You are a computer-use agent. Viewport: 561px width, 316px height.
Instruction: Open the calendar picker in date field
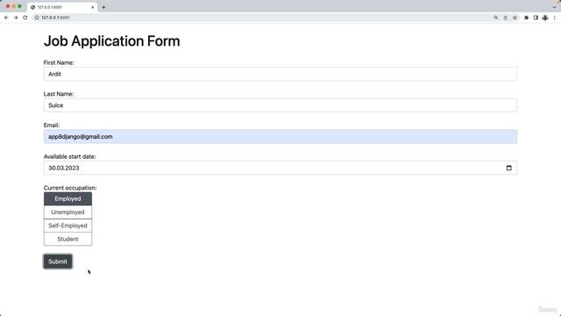[x=508, y=168]
